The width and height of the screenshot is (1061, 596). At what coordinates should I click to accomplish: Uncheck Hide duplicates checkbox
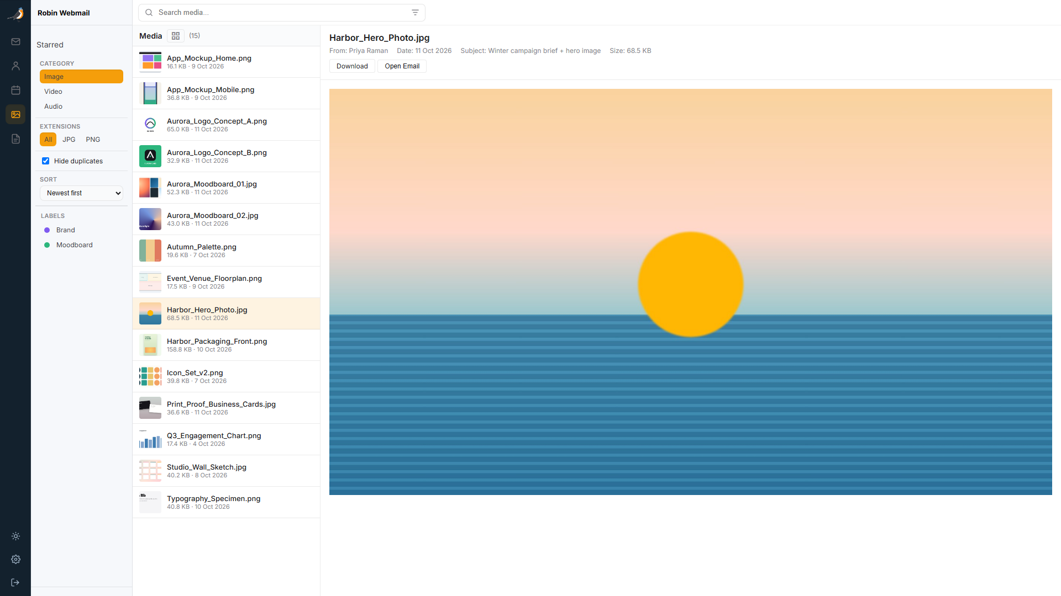(46, 161)
